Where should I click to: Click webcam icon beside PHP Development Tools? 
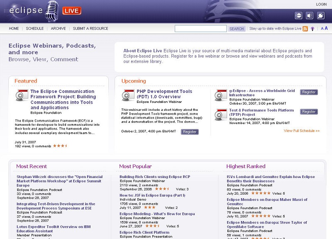click(x=128, y=95)
